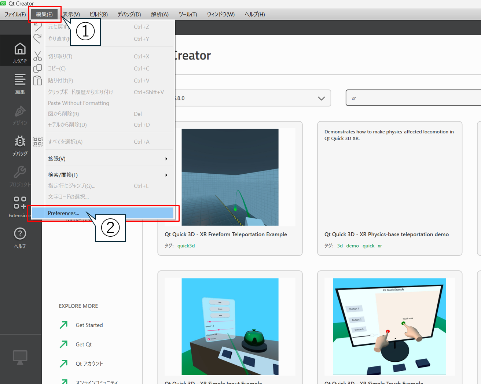Open the XR Touch Example thumbnail

click(389, 326)
